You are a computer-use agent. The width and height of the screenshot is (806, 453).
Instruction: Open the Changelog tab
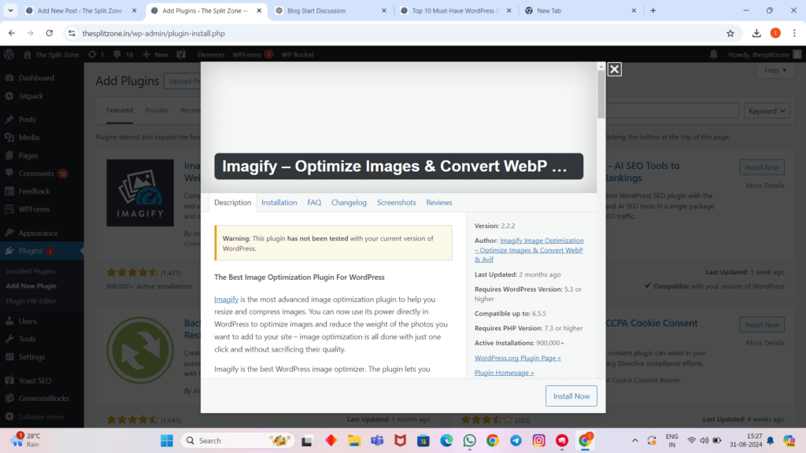click(x=349, y=202)
